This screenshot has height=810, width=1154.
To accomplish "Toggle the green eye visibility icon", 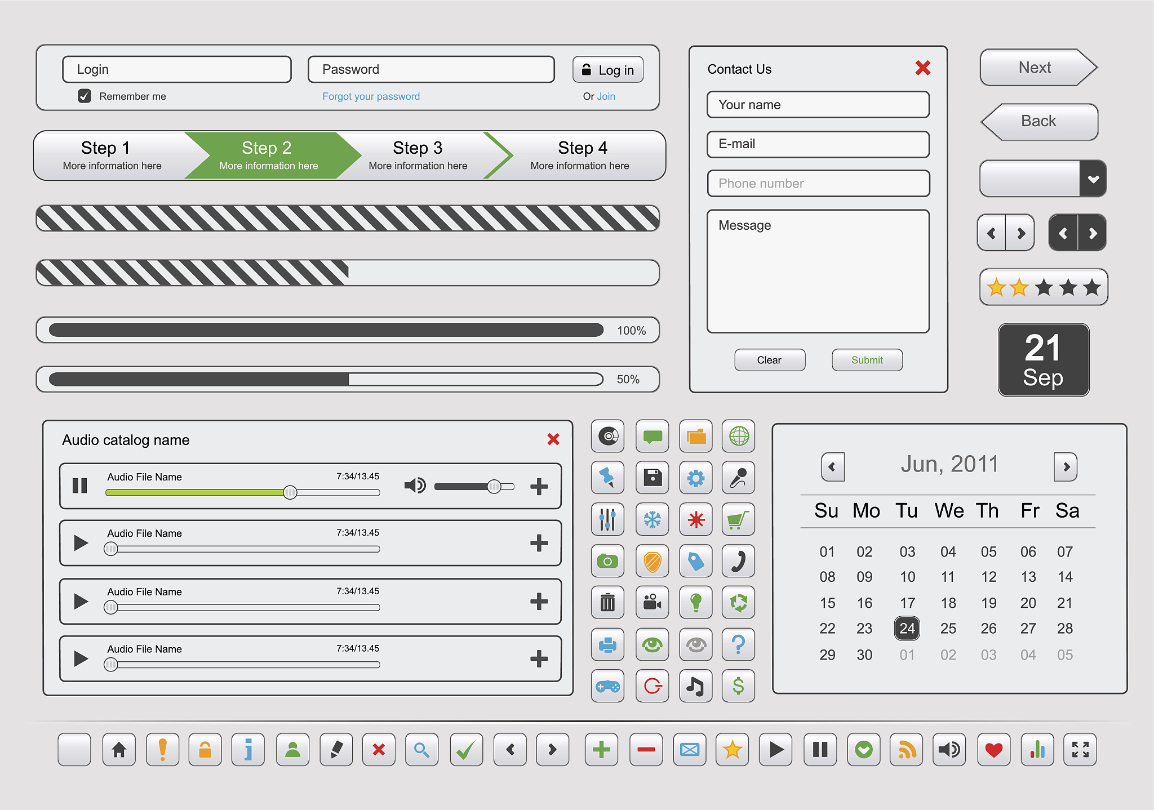I will click(652, 644).
